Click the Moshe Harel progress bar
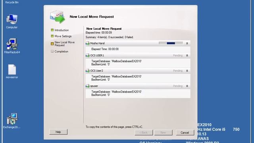Image resolution: width=254 pixels, height=143 pixels. [171, 43]
